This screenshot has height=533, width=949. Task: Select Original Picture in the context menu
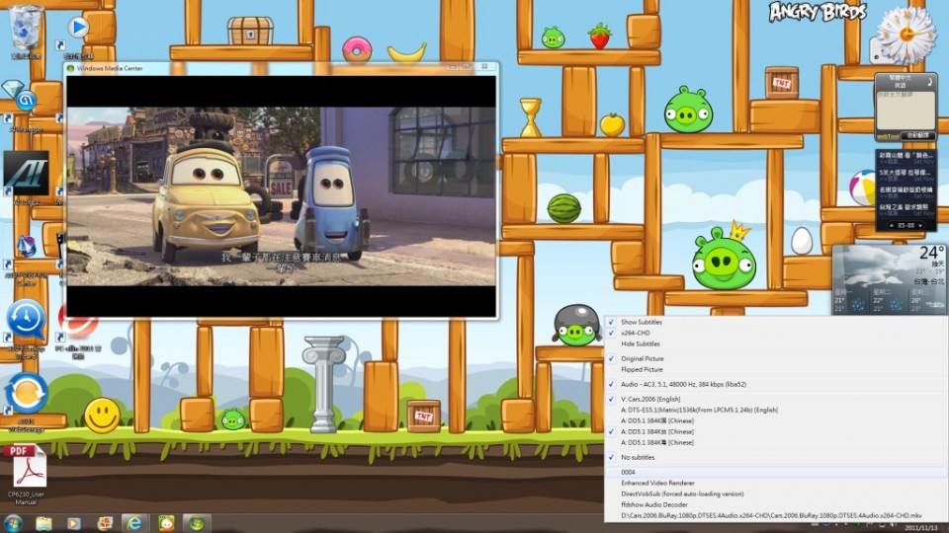click(x=642, y=358)
